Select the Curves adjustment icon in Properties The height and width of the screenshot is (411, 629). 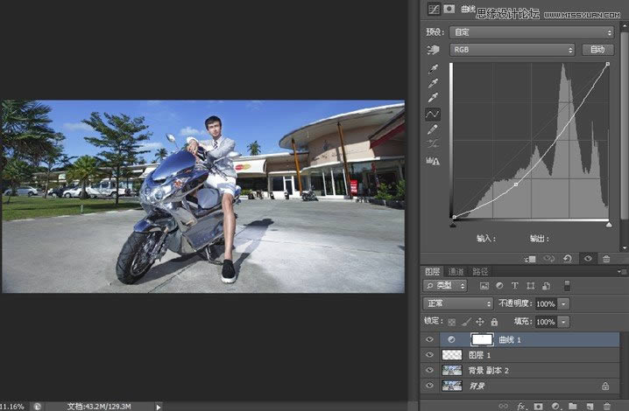pos(434,9)
